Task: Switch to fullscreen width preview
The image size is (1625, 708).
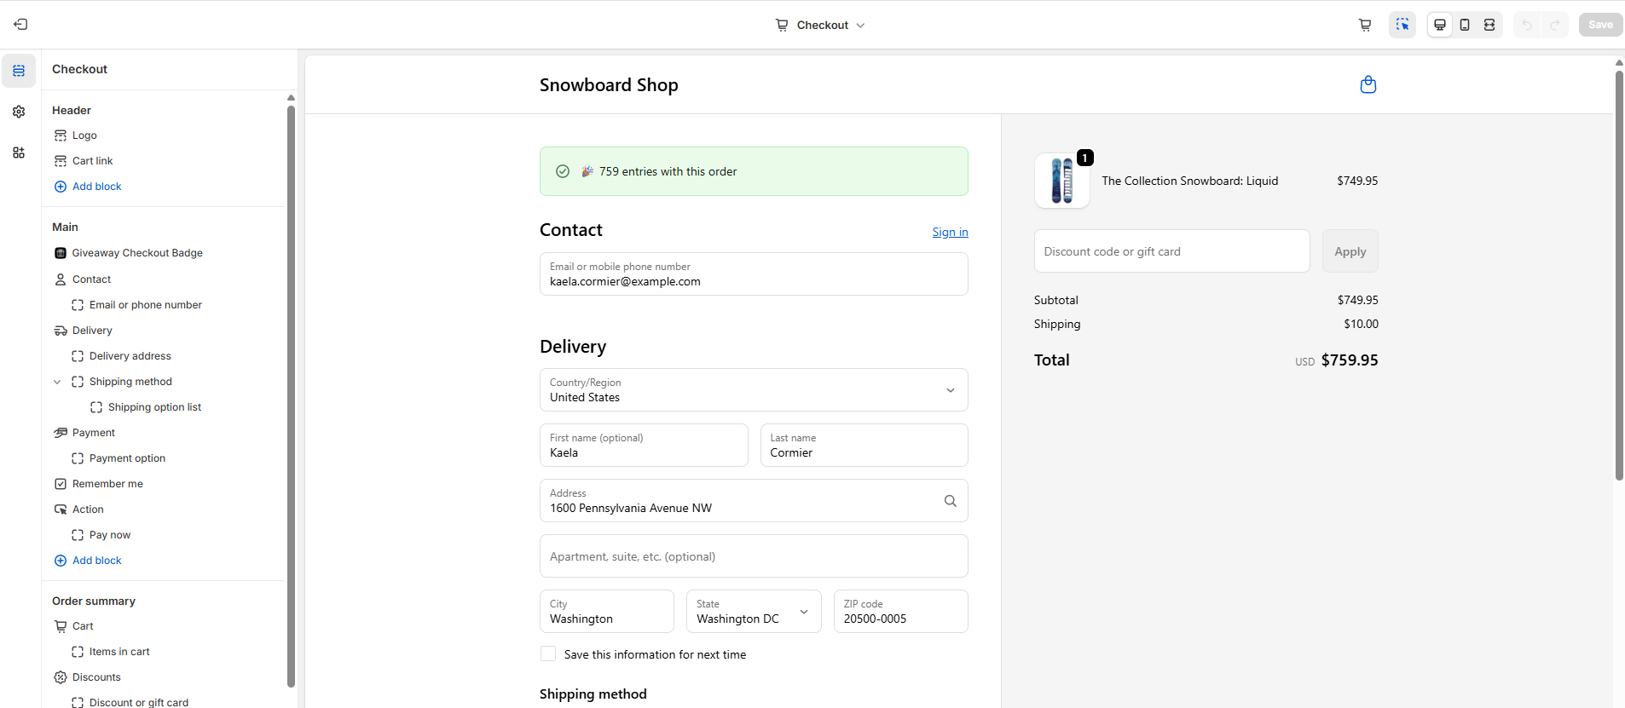Action: click(1489, 25)
